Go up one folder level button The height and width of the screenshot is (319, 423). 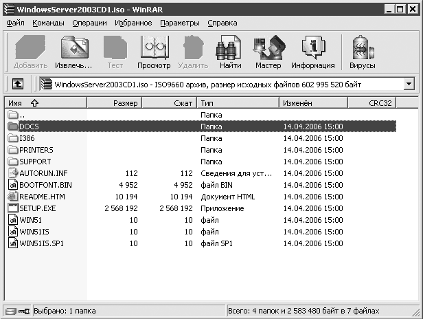point(17,84)
